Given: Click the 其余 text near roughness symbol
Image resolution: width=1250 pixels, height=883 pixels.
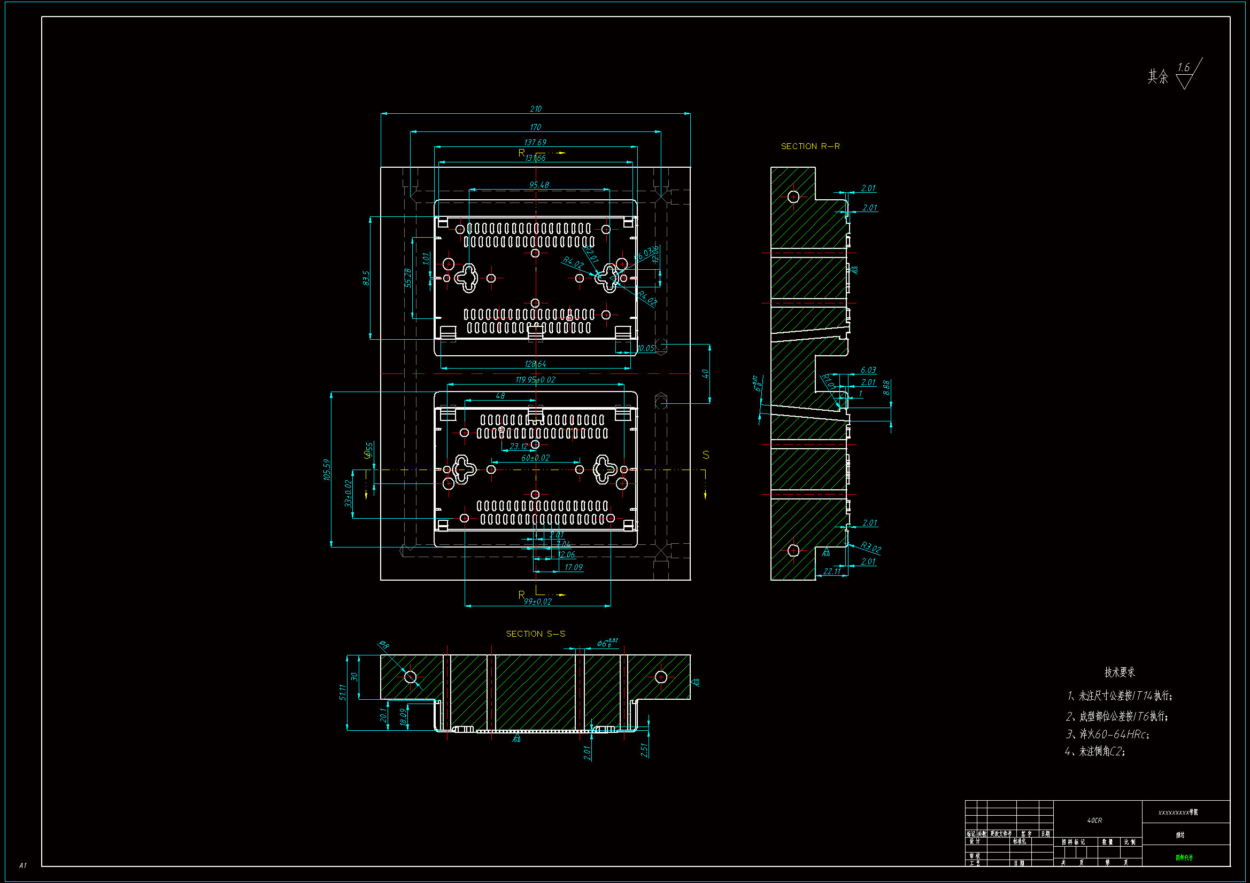Looking at the screenshot, I should click(1158, 77).
